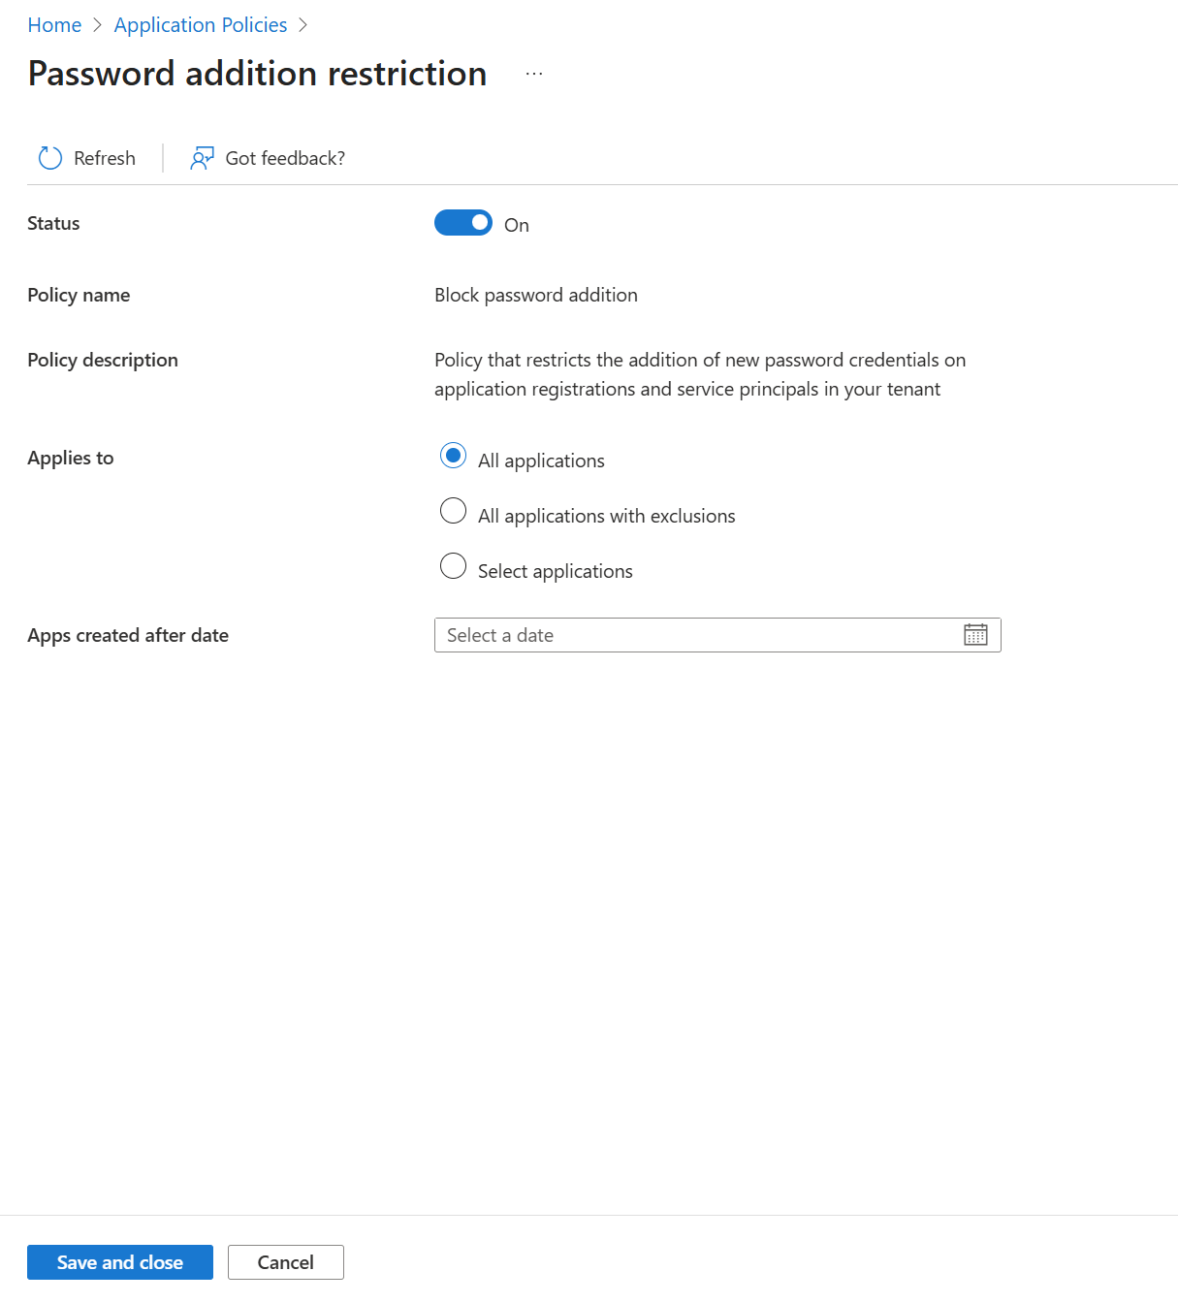Screen dimensions: 1178x1303
Task: Click the Refresh text label
Action: pyautogui.click(x=105, y=158)
